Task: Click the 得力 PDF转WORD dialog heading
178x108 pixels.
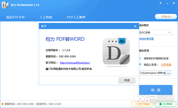Action: coord(65,39)
